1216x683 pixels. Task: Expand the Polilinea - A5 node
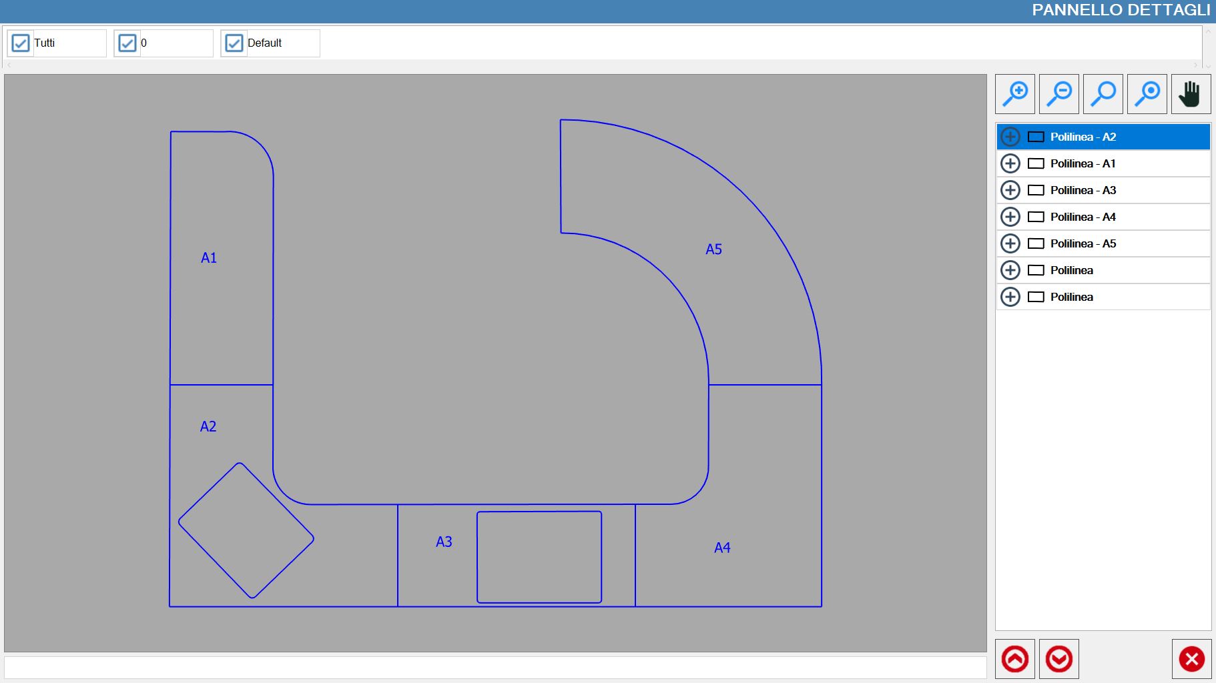coord(1010,243)
